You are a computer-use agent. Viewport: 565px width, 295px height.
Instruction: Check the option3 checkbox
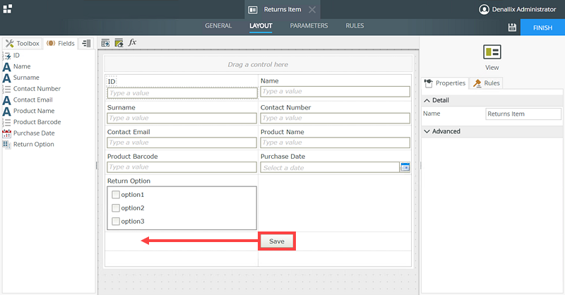pyautogui.click(x=116, y=222)
